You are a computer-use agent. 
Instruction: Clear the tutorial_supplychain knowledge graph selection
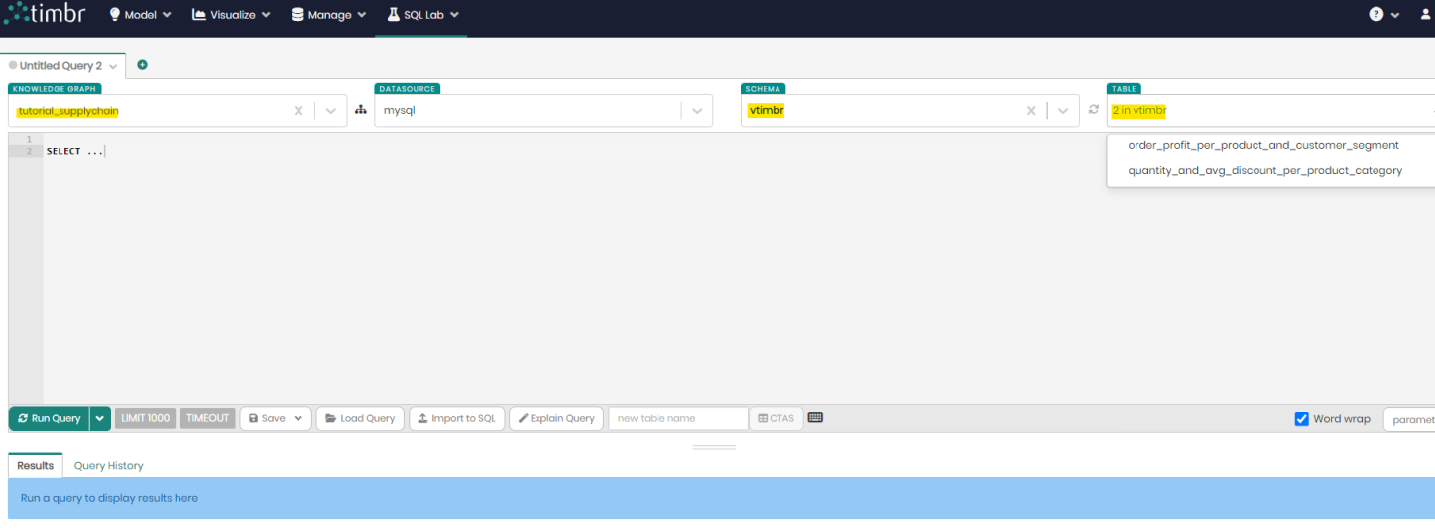[299, 111]
